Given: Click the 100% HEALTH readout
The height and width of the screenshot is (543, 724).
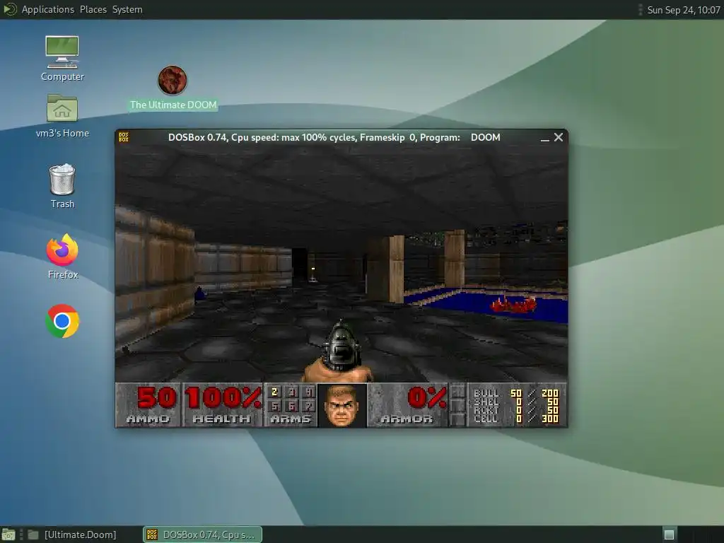Looking at the screenshot, I should [x=223, y=405].
